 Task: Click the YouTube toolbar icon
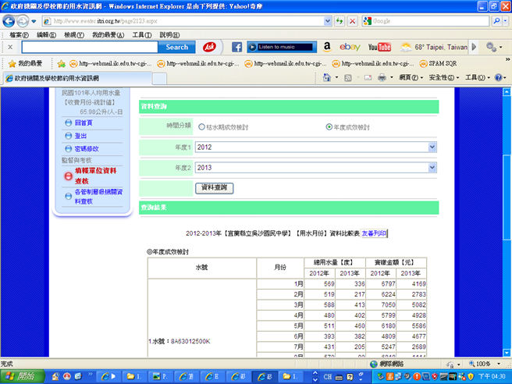(379, 47)
